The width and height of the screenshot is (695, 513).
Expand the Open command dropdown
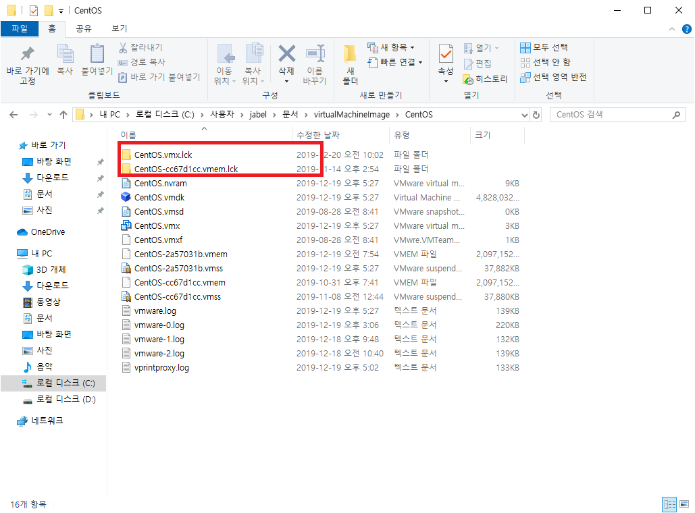tap(496, 48)
